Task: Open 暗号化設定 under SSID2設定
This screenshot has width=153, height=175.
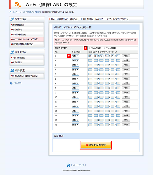Action: tap(27, 62)
